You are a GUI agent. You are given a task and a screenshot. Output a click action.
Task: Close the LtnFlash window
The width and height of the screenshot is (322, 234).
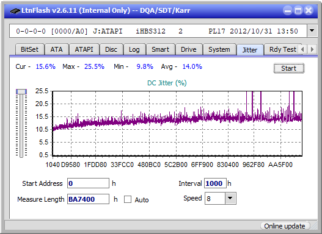pyautogui.click(x=309, y=10)
